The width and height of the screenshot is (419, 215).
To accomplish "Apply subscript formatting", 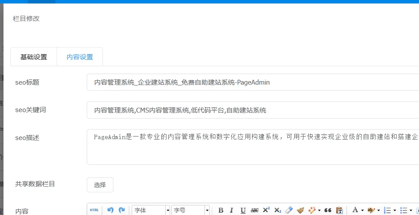I will (x=278, y=210).
